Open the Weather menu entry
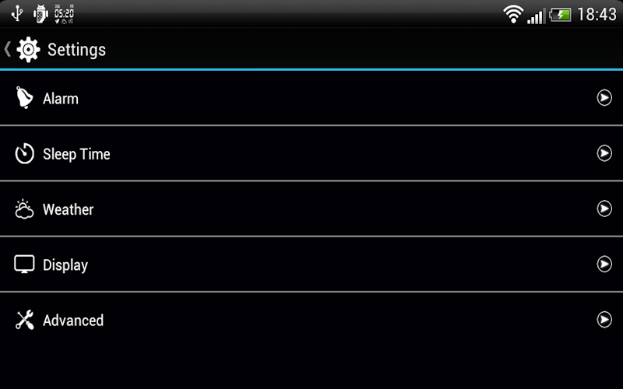623x389 pixels. (311, 209)
